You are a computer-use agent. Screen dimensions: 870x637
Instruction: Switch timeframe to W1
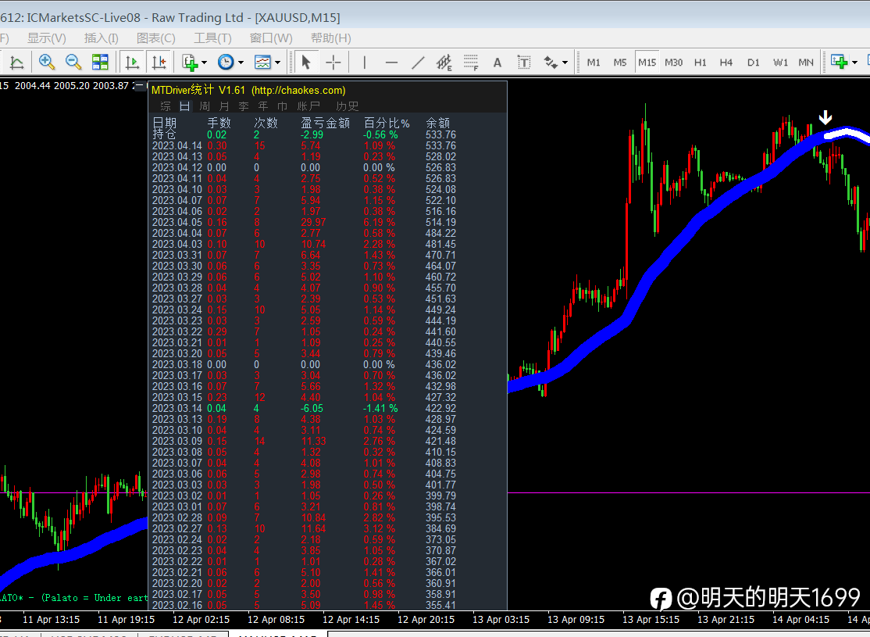click(780, 63)
